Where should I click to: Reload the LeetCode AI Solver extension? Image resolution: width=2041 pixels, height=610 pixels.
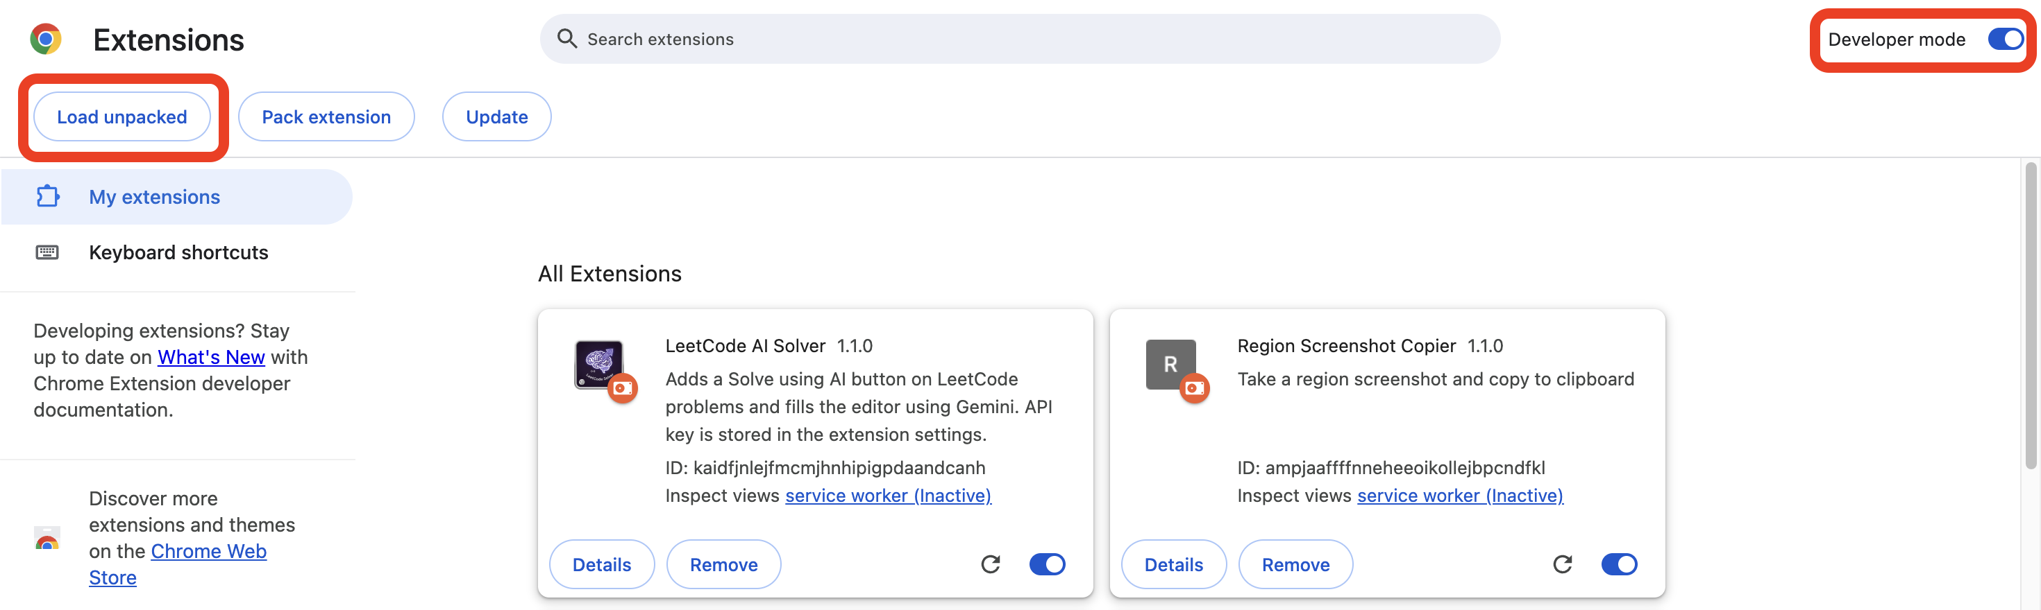tap(991, 564)
